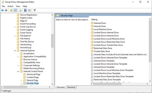Screen dimensions: 152x93
Task: Toggle the Show/Hide Action Pane icon
Action: pos(29,10)
